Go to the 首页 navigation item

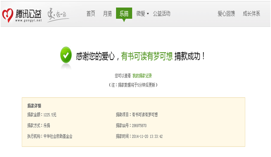point(91,14)
